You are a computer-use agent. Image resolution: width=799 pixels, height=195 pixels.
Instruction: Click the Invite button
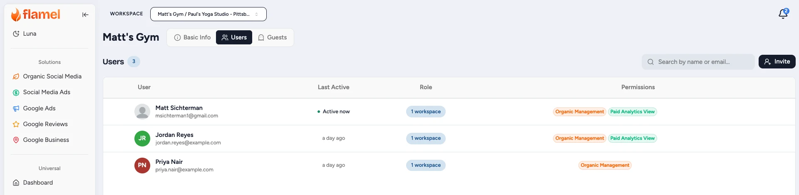[777, 61]
